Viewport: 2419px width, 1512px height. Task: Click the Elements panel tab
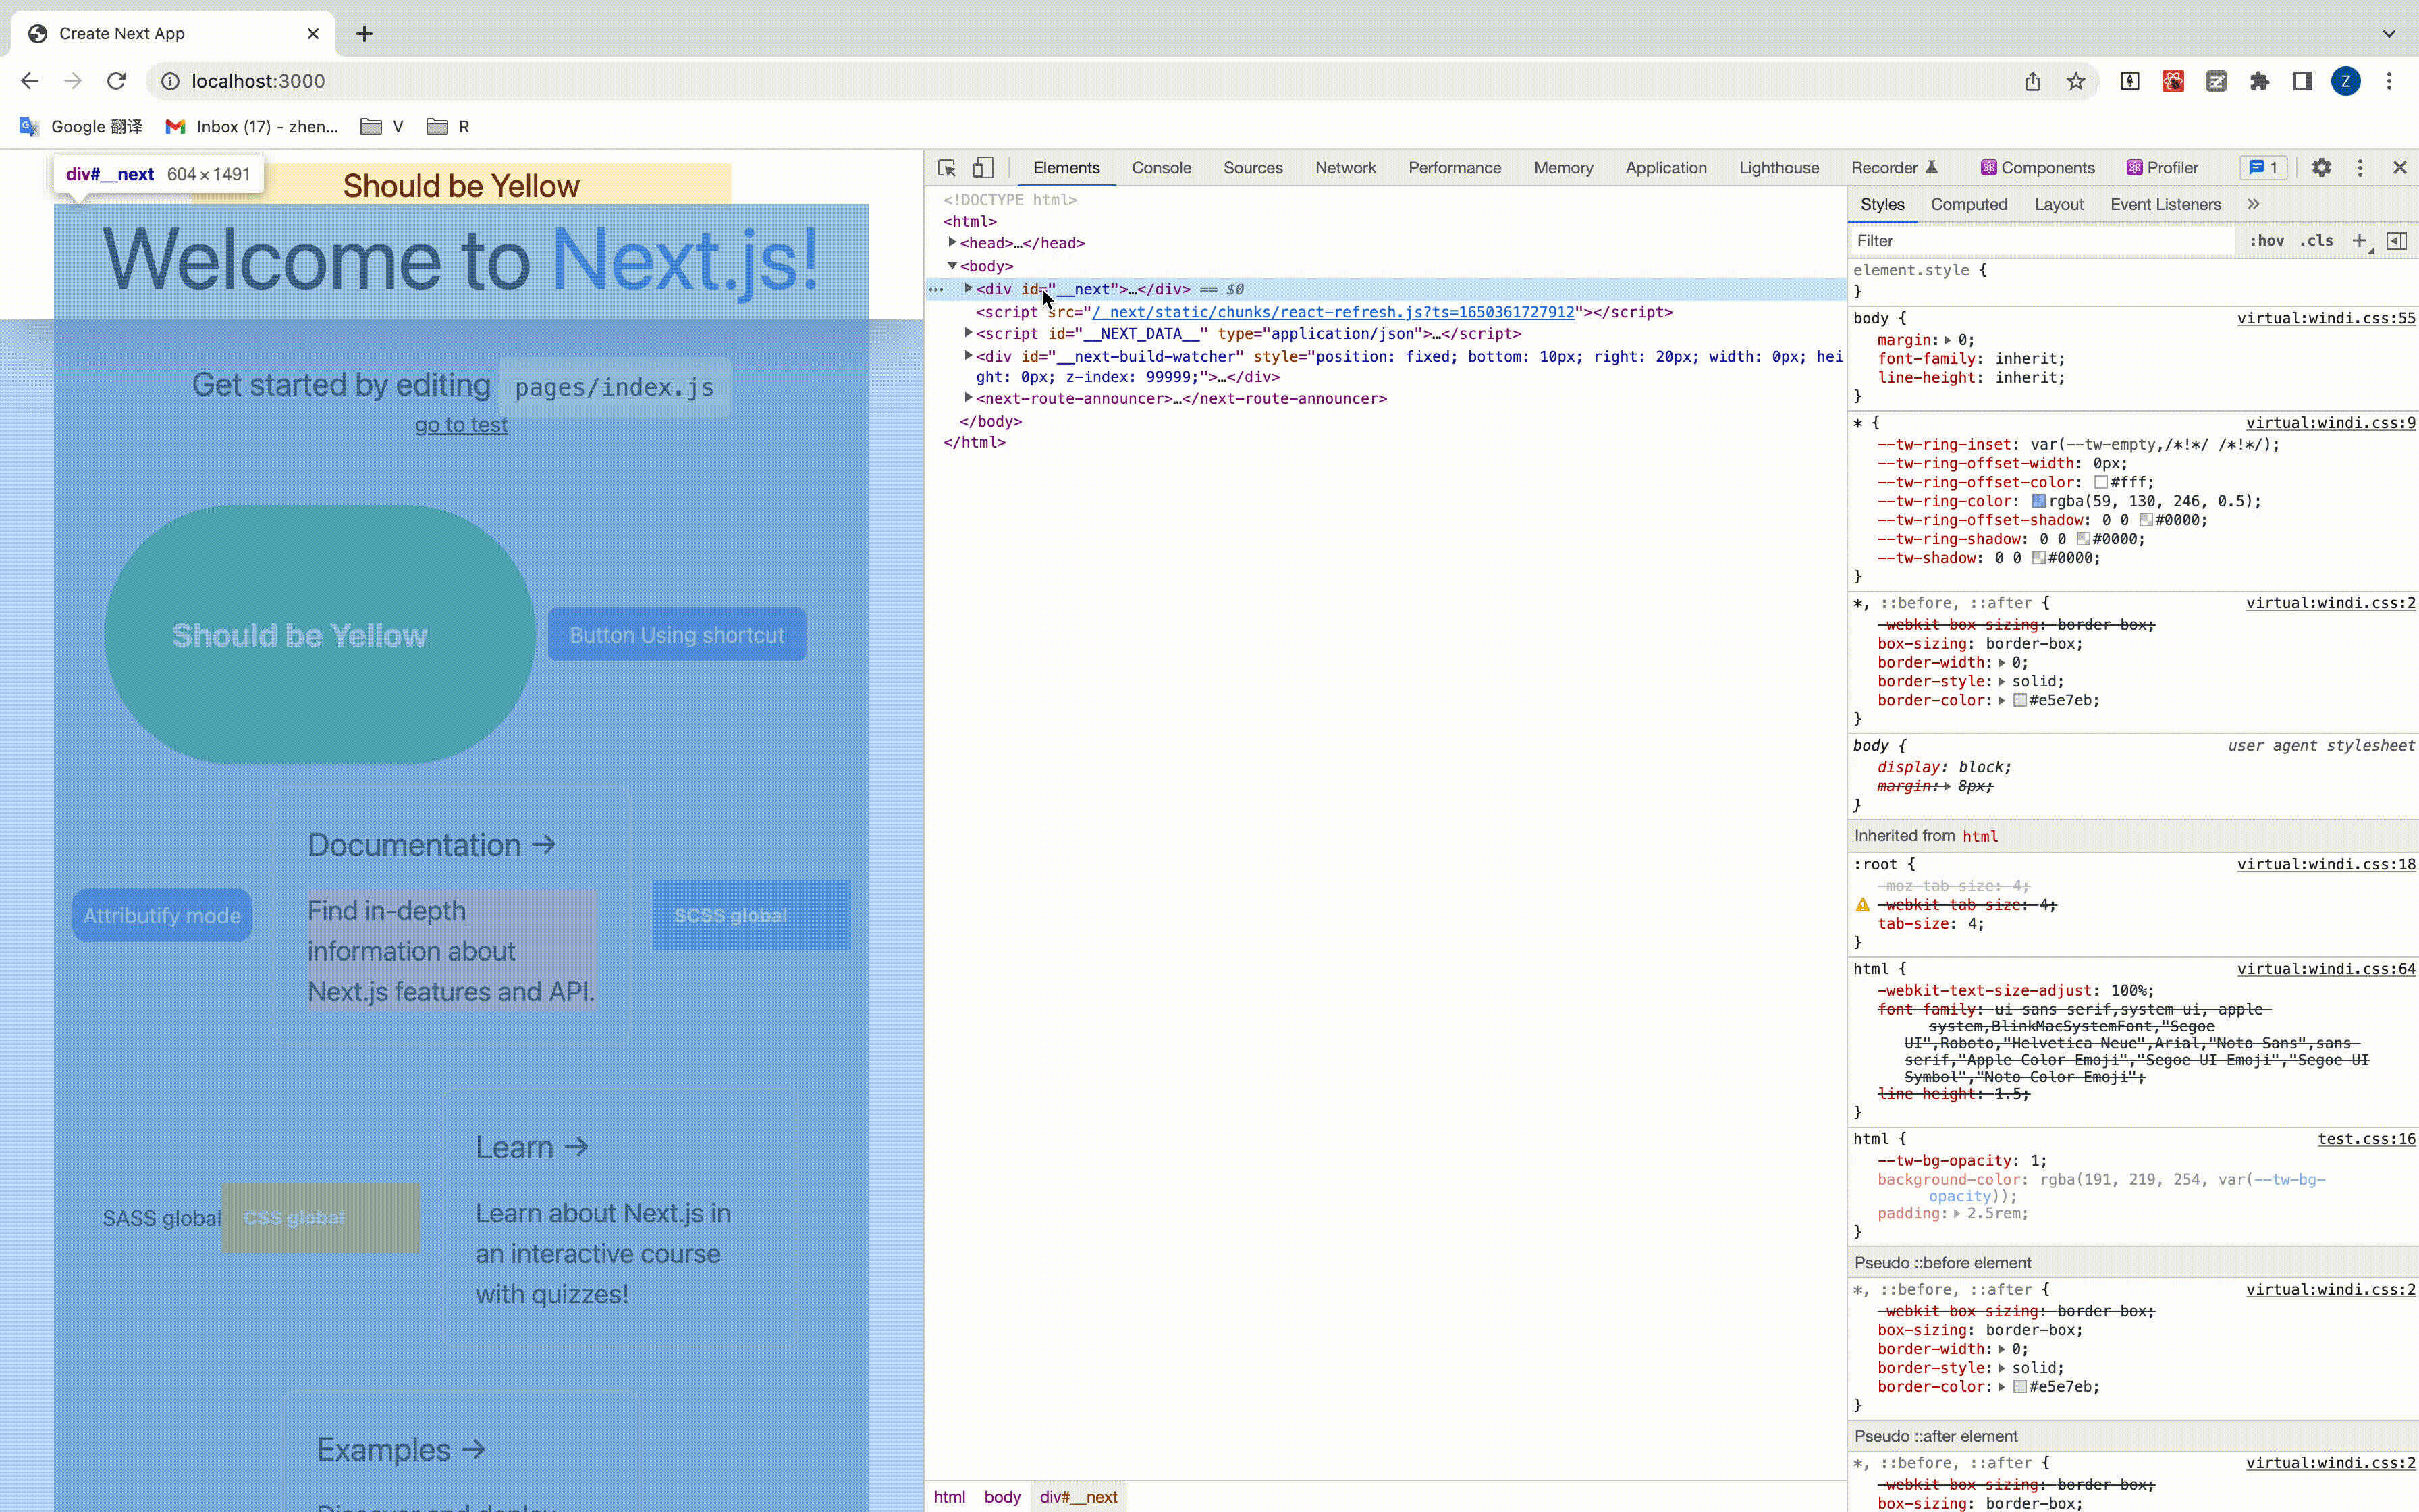pos(1066,167)
